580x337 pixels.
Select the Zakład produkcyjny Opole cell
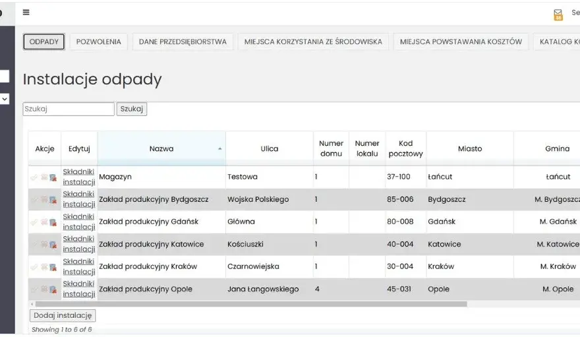(161, 289)
